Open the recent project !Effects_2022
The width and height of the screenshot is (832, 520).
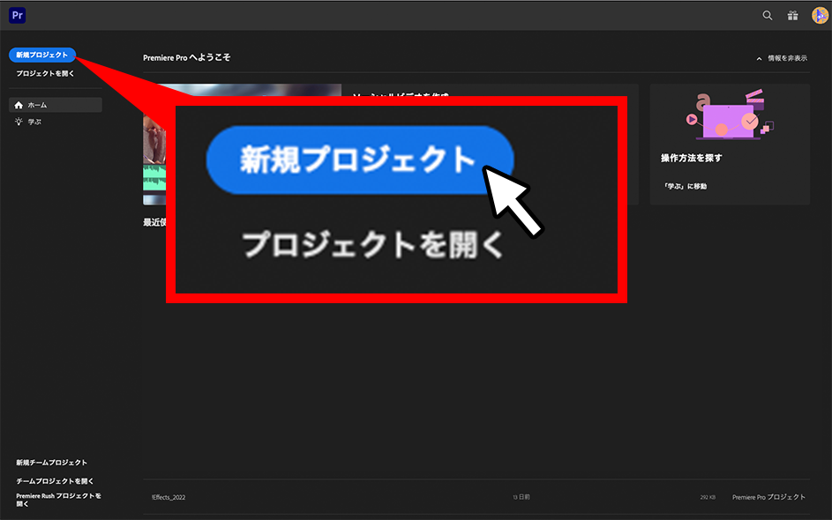click(x=169, y=497)
